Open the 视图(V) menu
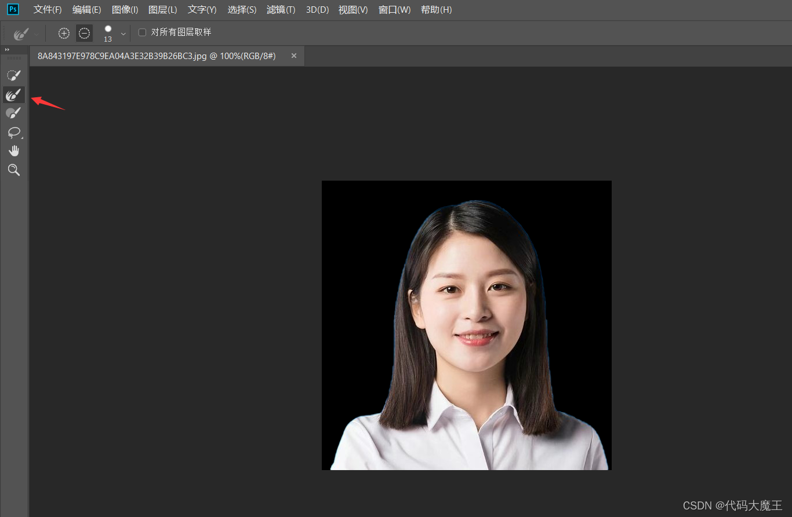 click(x=353, y=10)
